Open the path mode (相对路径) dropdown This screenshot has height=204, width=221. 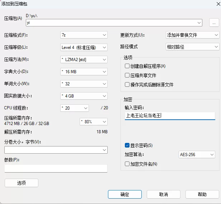tap(192, 47)
